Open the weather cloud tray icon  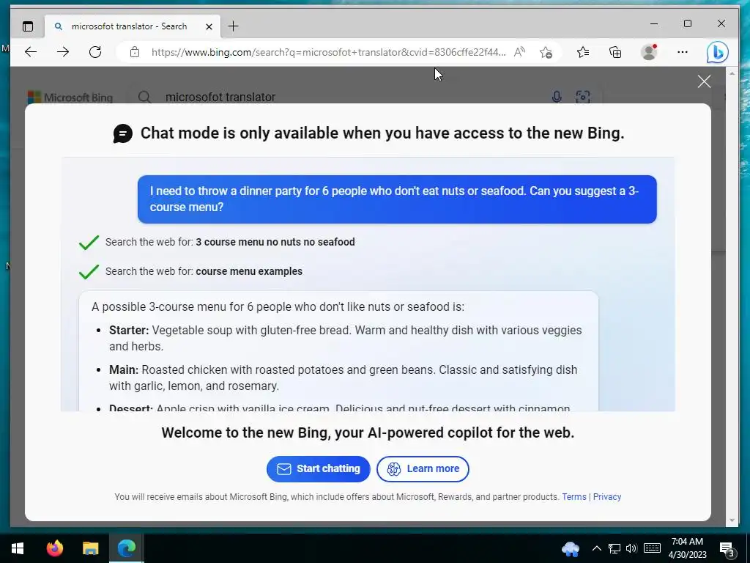click(570, 548)
